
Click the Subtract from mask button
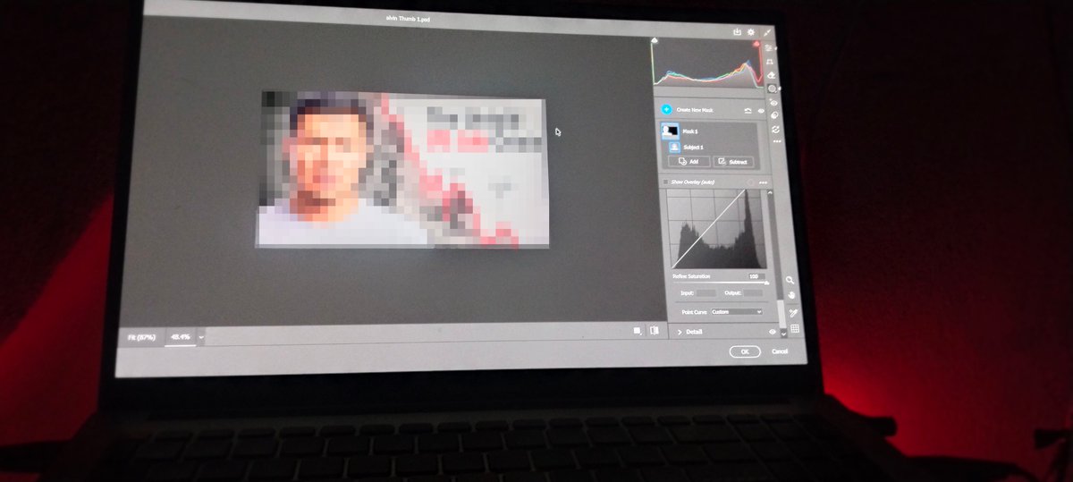click(x=733, y=162)
